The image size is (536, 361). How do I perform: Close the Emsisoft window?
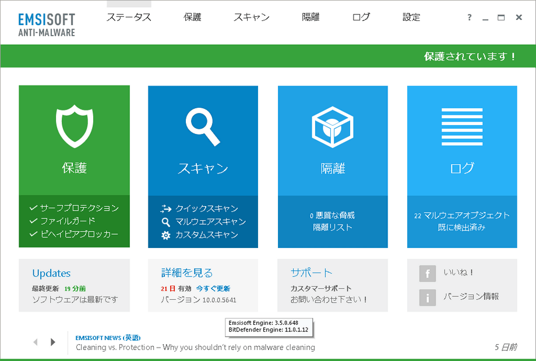[519, 17]
